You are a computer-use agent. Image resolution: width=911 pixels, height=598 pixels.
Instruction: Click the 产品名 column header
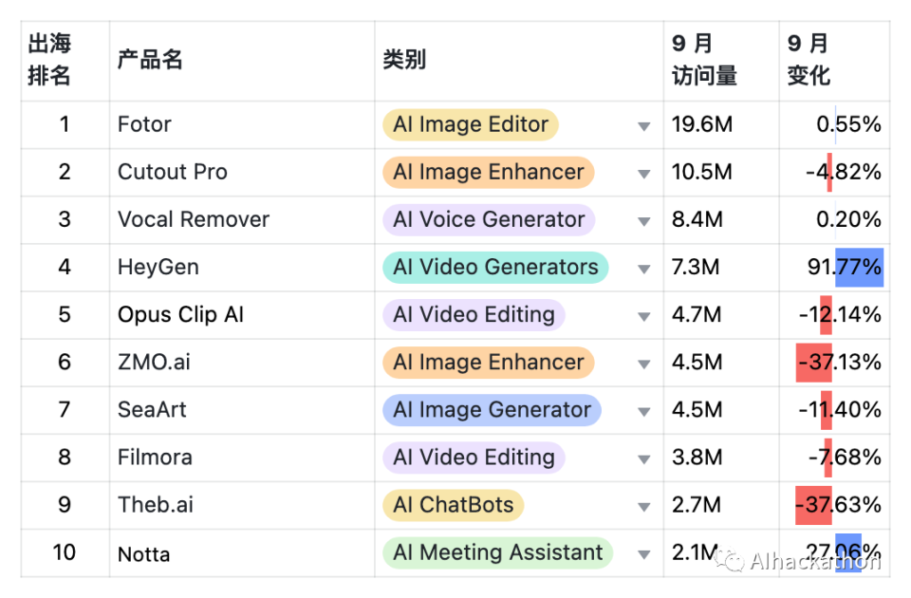pyautogui.click(x=150, y=60)
